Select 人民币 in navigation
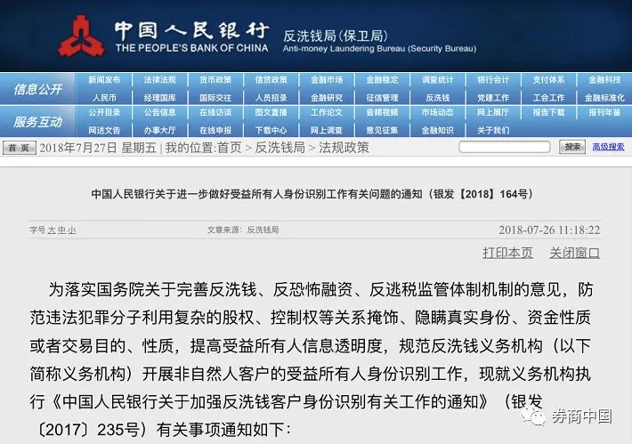Image resolution: width=632 pixels, height=444 pixels. click(x=104, y=98)
